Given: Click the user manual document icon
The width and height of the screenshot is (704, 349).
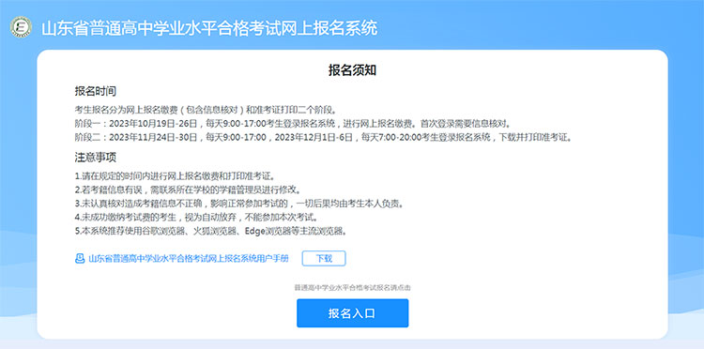Looking at the screenshot, I should (80, 258).
